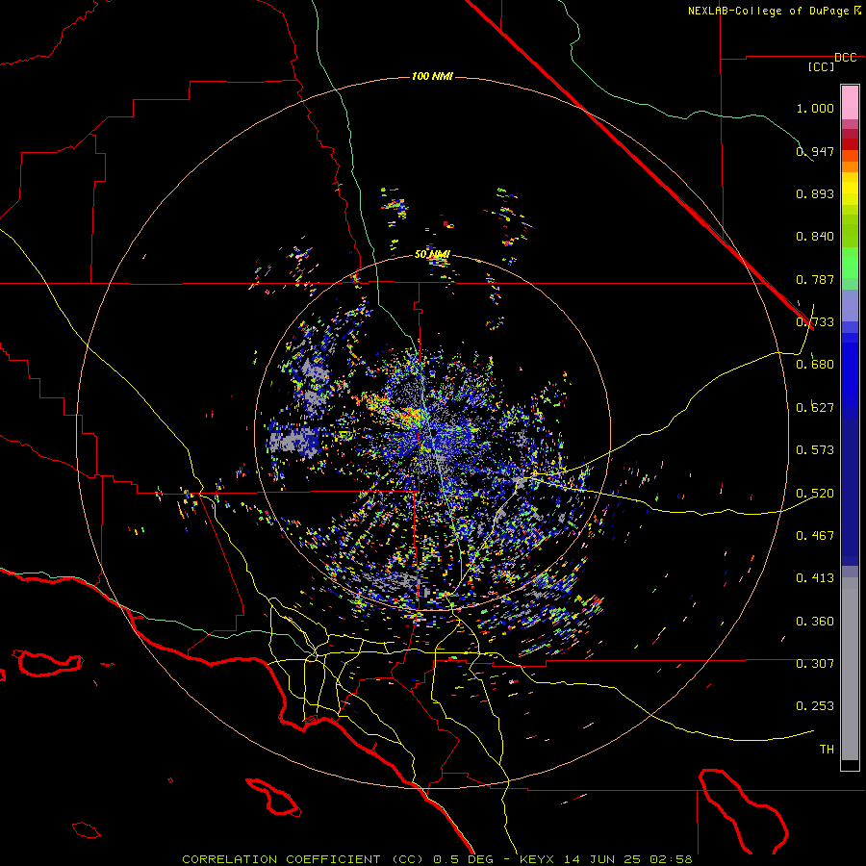Click the 100 NMI range ring label

[432, 76]
